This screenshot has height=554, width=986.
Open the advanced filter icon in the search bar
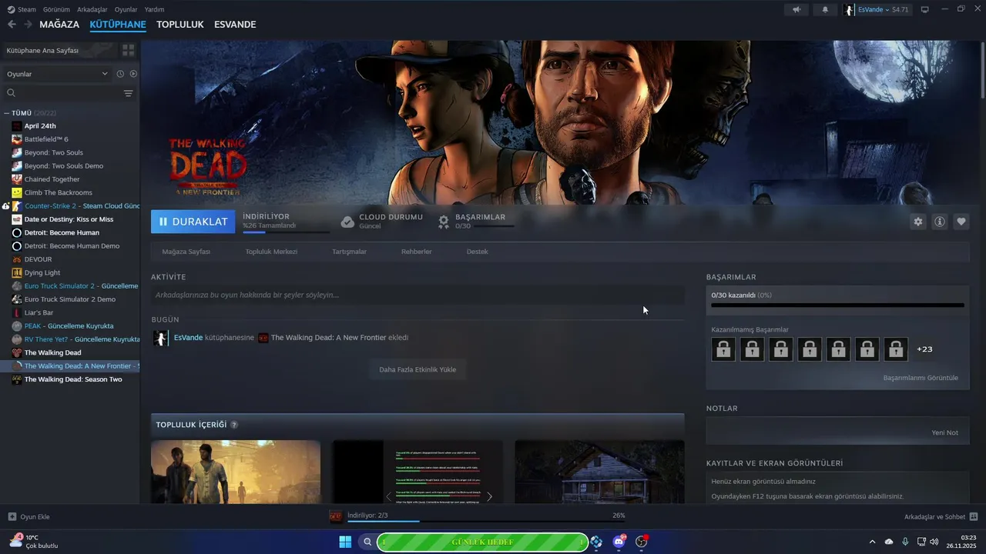point(128,93)
